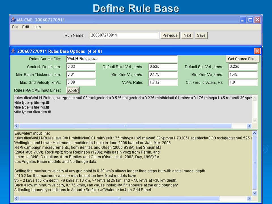Open the Help menu
This screenshot has width=272, height=204.
pos(37,27)
